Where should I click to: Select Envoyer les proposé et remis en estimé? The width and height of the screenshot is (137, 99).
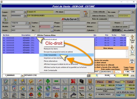[x=67, y=52]
